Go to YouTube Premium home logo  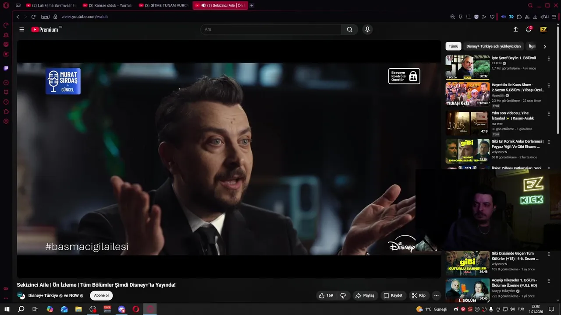pyautogui.click(x=45, y=29)
